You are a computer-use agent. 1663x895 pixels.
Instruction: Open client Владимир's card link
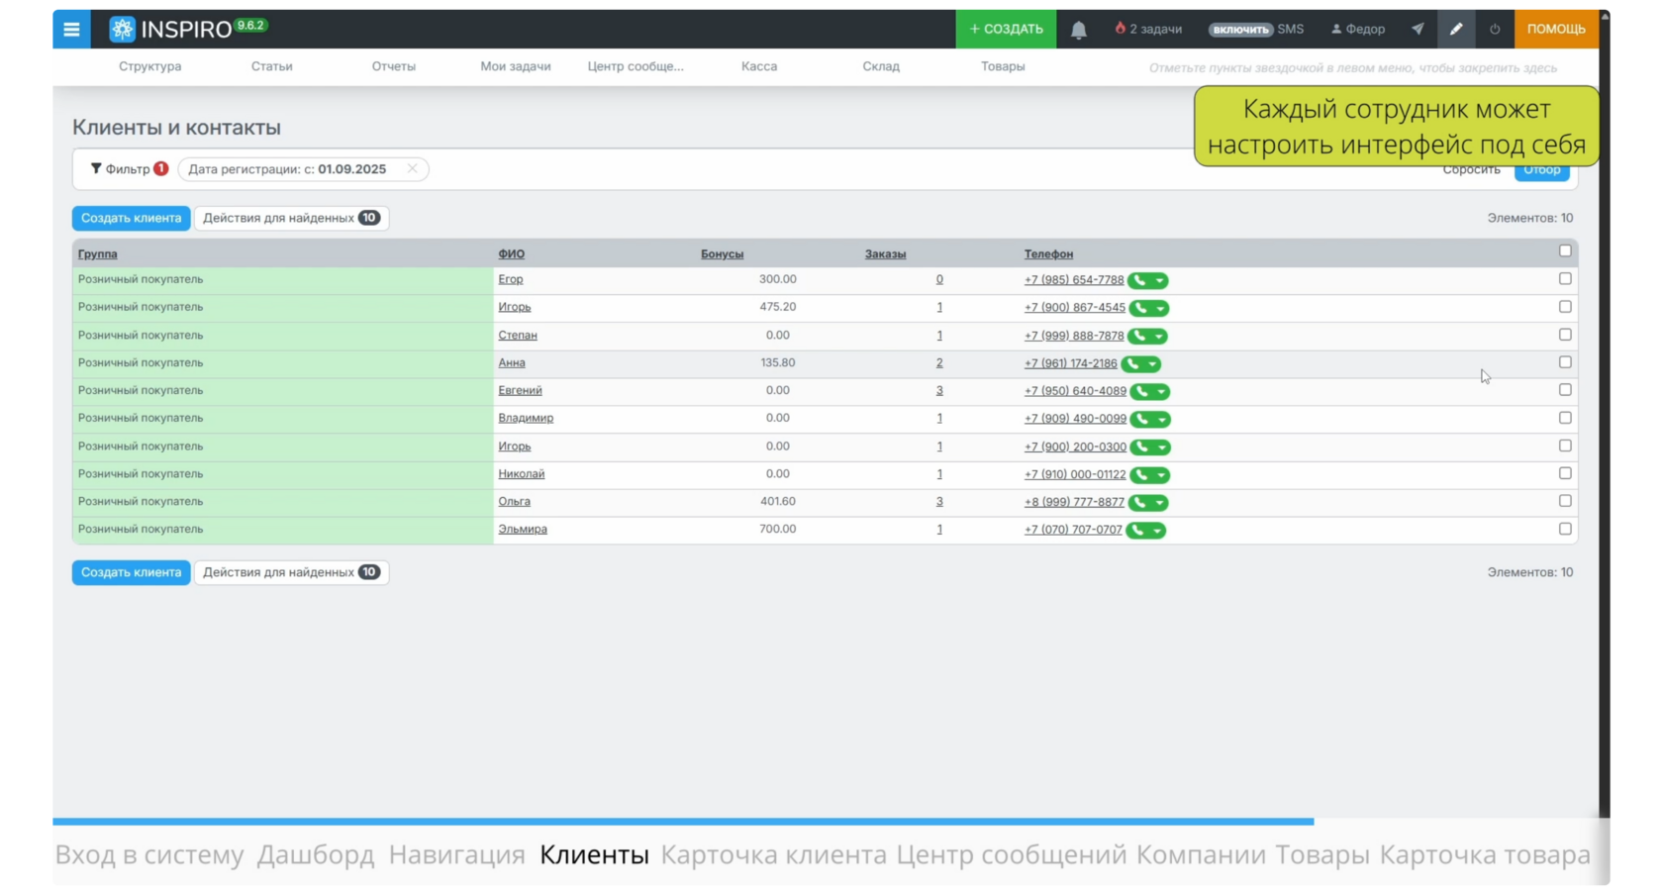pos(526,419)
